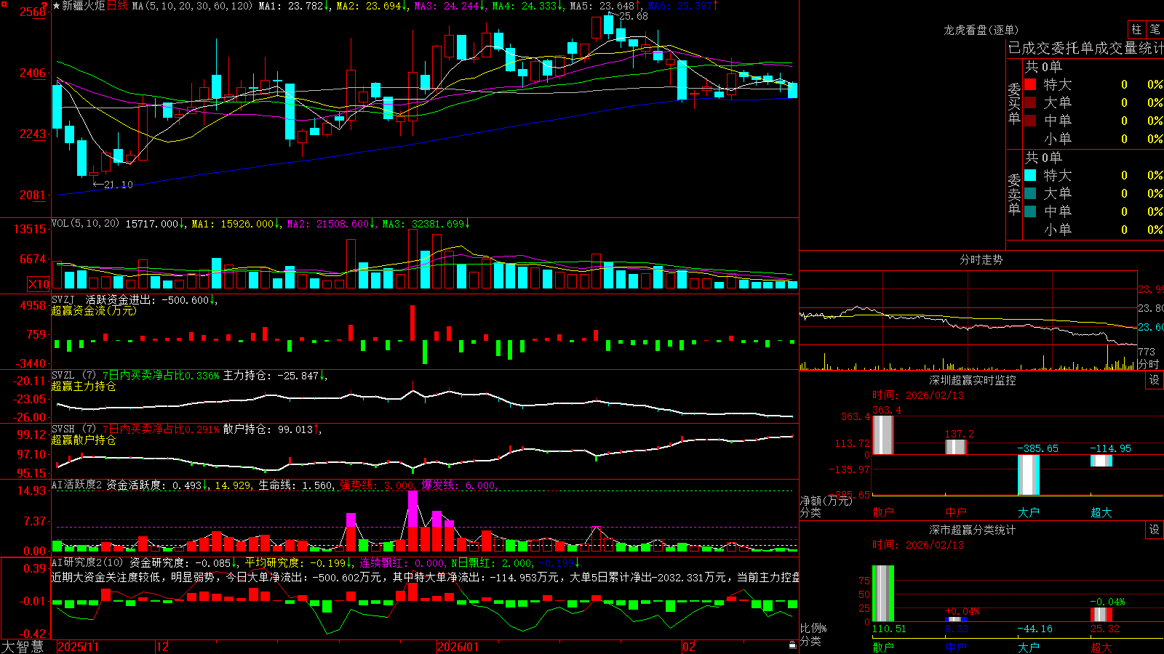The image size is (1164, 654).
Task: Click the 委卖单 side label
Action: [x=1014, y=194]
